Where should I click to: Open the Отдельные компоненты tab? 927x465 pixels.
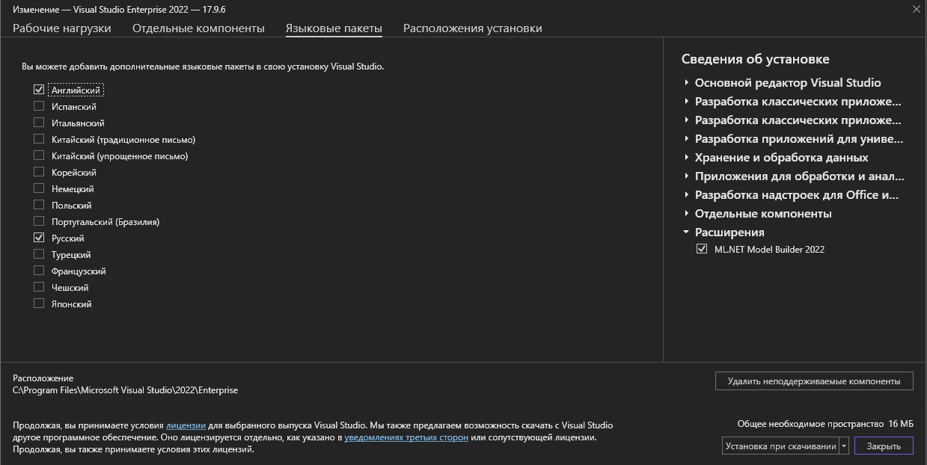tap(198, 28)
